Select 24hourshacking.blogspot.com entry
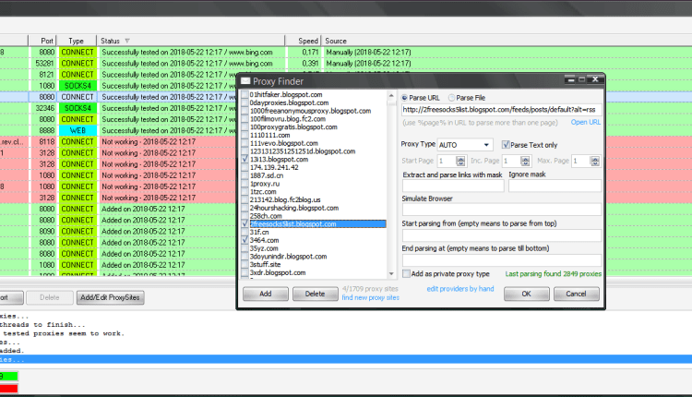692x397 pixels. pos(294,208)
